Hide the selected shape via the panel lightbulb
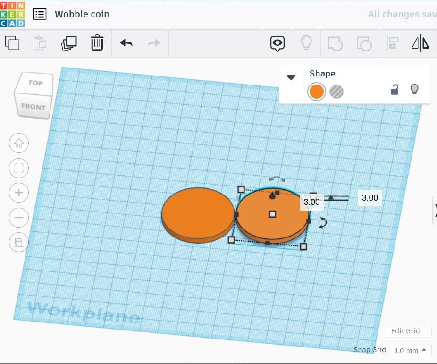 [414, 90]
